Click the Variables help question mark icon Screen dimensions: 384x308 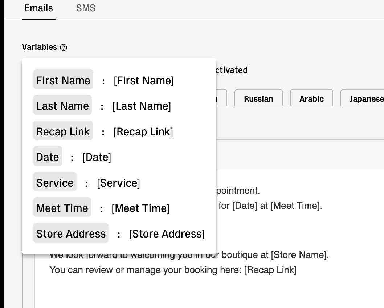tap(64, 48)
